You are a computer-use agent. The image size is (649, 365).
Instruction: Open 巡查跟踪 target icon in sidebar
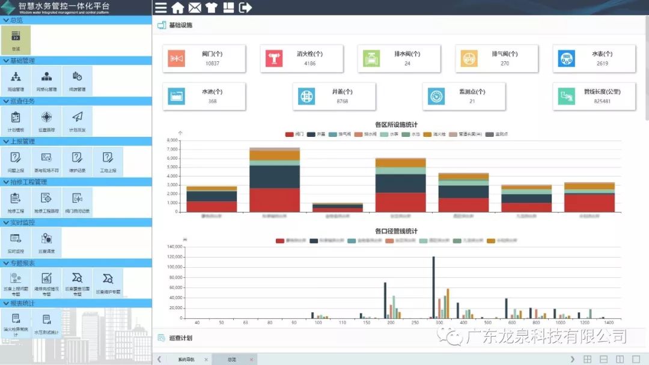pos(46,120)
